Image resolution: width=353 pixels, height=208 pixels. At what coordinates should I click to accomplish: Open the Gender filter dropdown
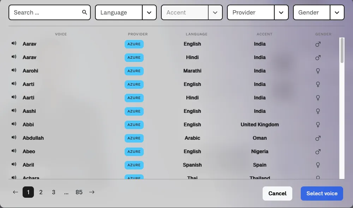[x=318, y=12]
